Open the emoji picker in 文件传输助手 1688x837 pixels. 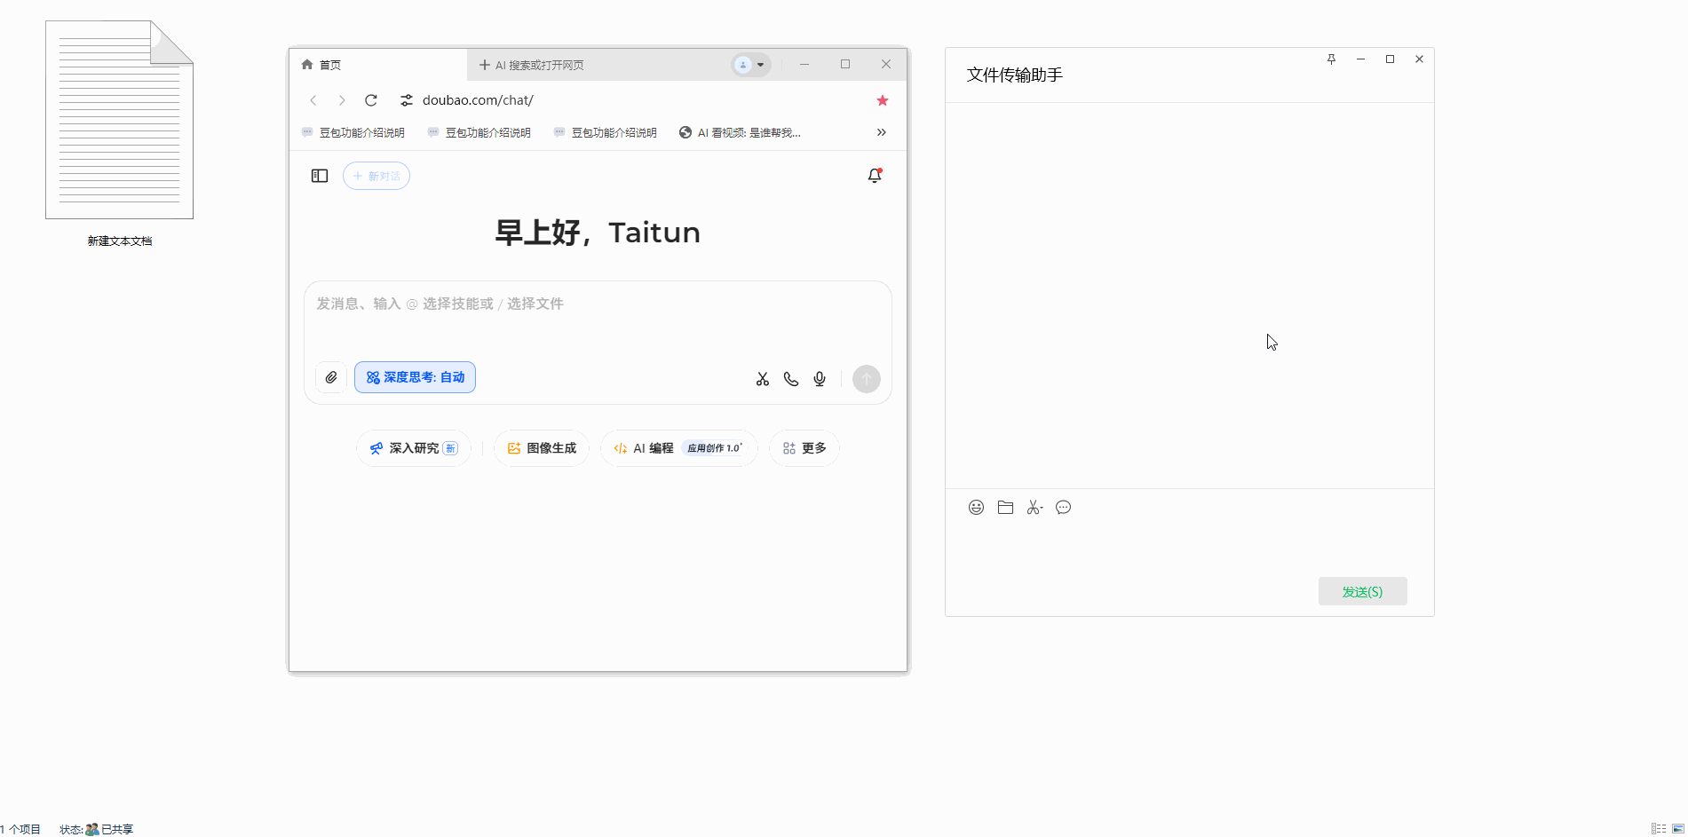pos(976,508)
